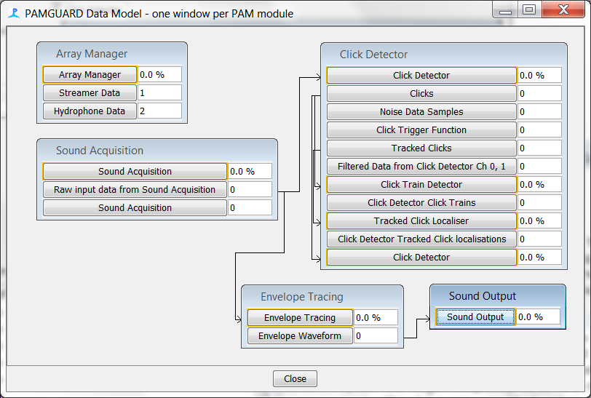Select the Click Detector panel title bar
This screenshot has height=398, width=591.
[444, 55]
